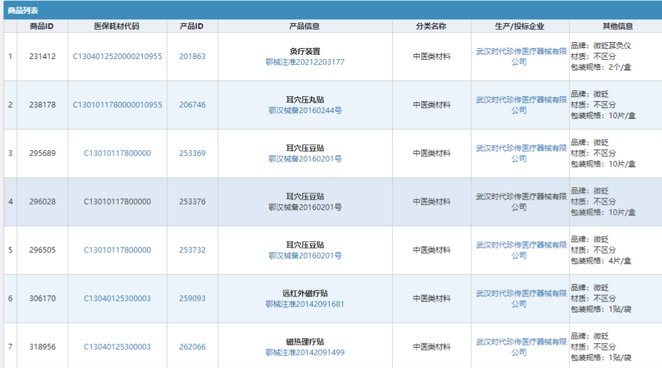Select product ID cell 318956
The image size is (662, 368).
click(42, 347)
